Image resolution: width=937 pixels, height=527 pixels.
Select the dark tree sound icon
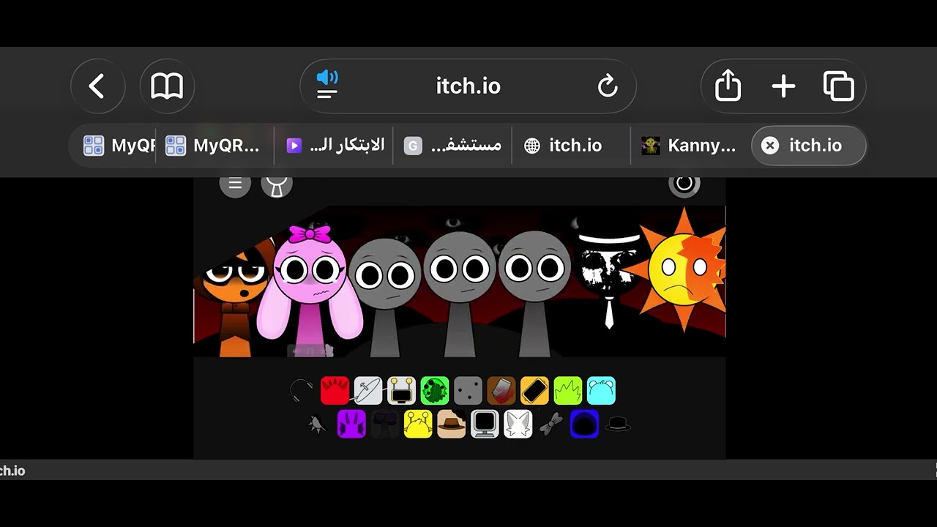pyautogui.click(x=385, y=424)
